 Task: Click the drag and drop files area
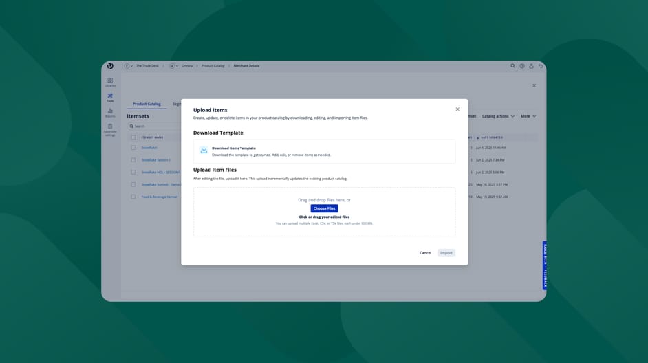click(x=325, y=212)
